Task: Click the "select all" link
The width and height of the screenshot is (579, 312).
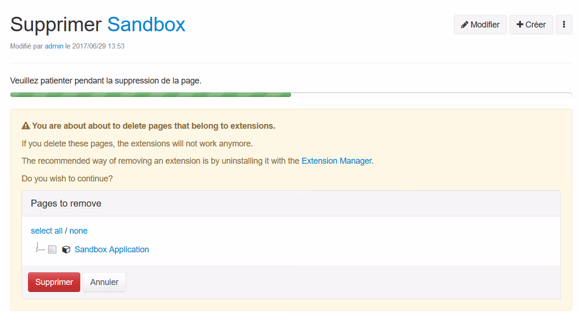Action: point(47,231)
